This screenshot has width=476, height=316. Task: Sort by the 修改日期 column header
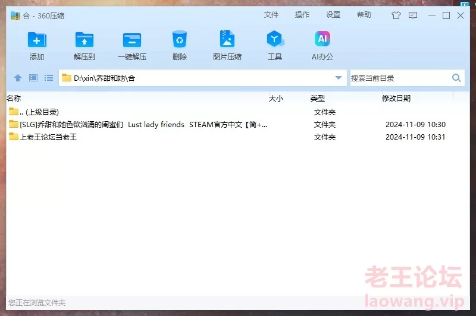tap(396, 98)
